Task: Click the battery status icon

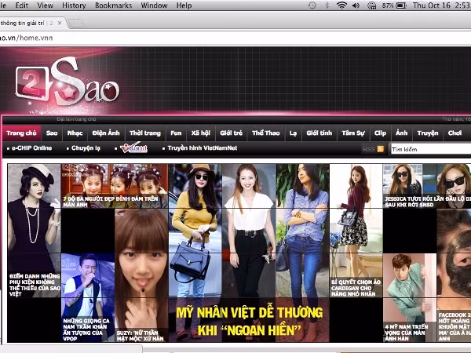Action: (401, 5)
